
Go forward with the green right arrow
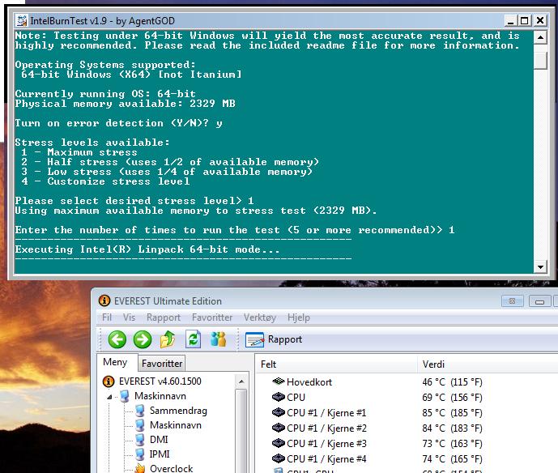[x=143, y=339]
